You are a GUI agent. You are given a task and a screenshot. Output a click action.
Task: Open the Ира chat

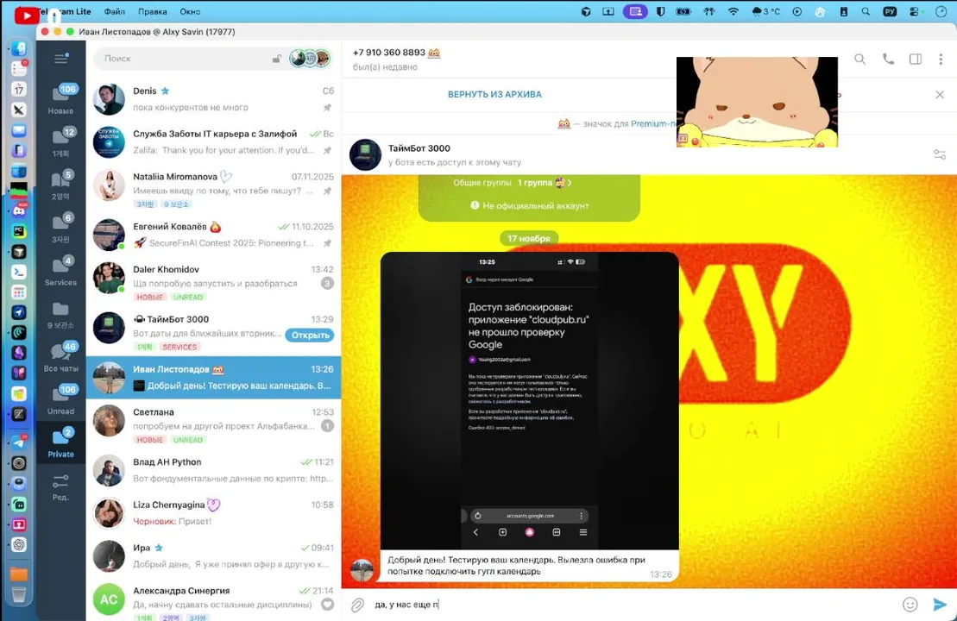pyautogui.click(x=214, y=555)
